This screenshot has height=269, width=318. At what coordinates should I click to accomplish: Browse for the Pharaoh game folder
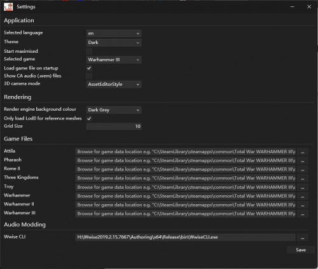303,161
